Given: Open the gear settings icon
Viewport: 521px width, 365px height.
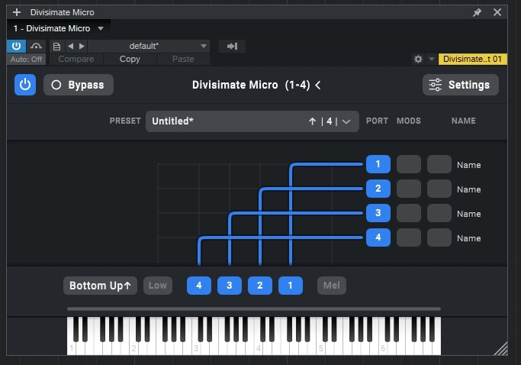Looking at the screenshot, I should pos(418,60).
